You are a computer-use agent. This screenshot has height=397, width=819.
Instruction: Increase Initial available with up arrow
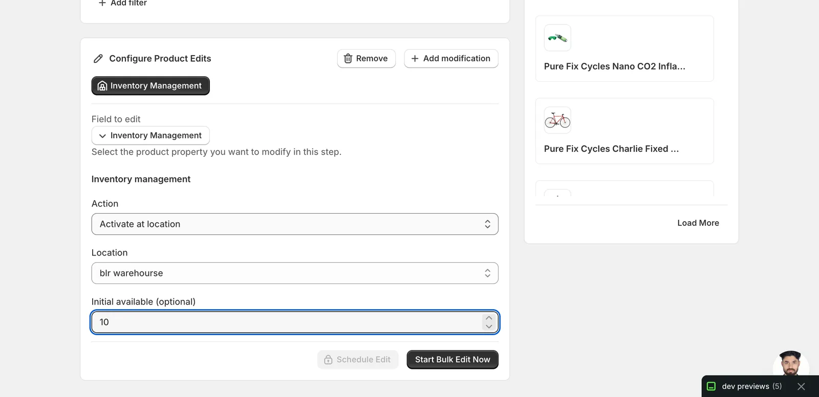tap(489, 318)
